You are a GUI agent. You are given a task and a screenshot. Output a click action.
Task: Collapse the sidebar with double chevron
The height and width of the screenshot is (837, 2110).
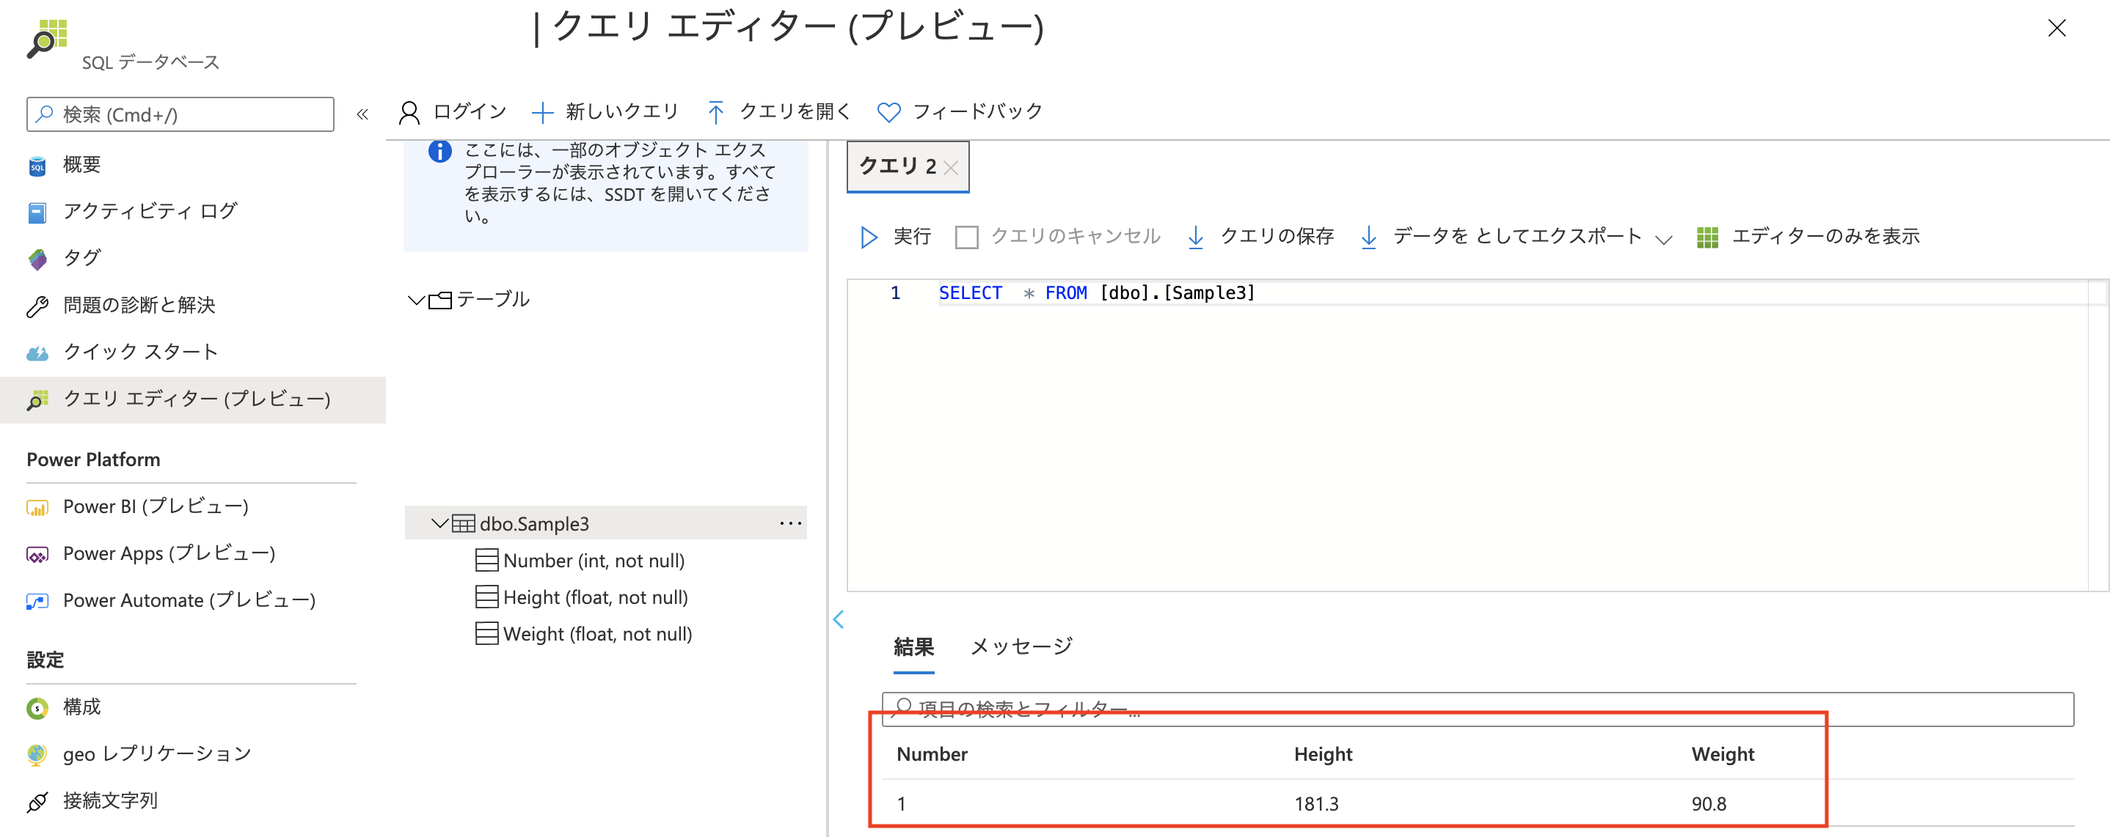tap(363, 114)
